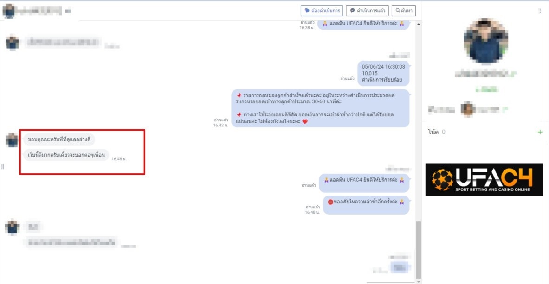Open the 'ค้นหา' search button
Screen dimensions: 549x284
pos(403,10)
